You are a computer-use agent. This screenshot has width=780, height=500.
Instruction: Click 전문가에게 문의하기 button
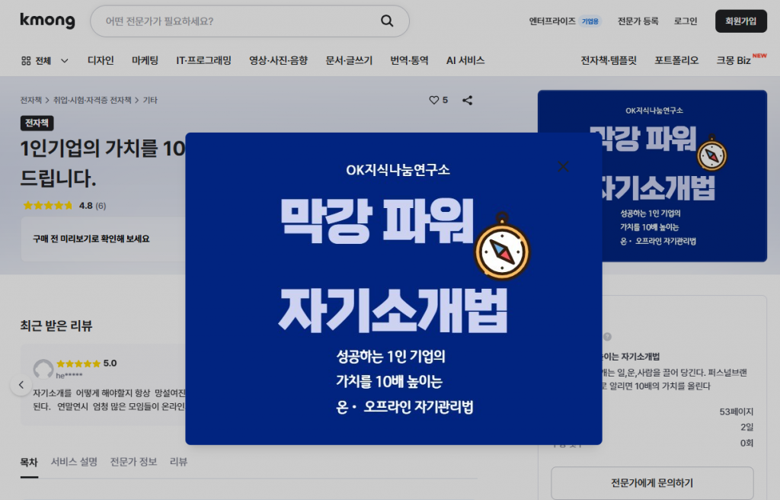pyautogui.click(x=652, y=482)
